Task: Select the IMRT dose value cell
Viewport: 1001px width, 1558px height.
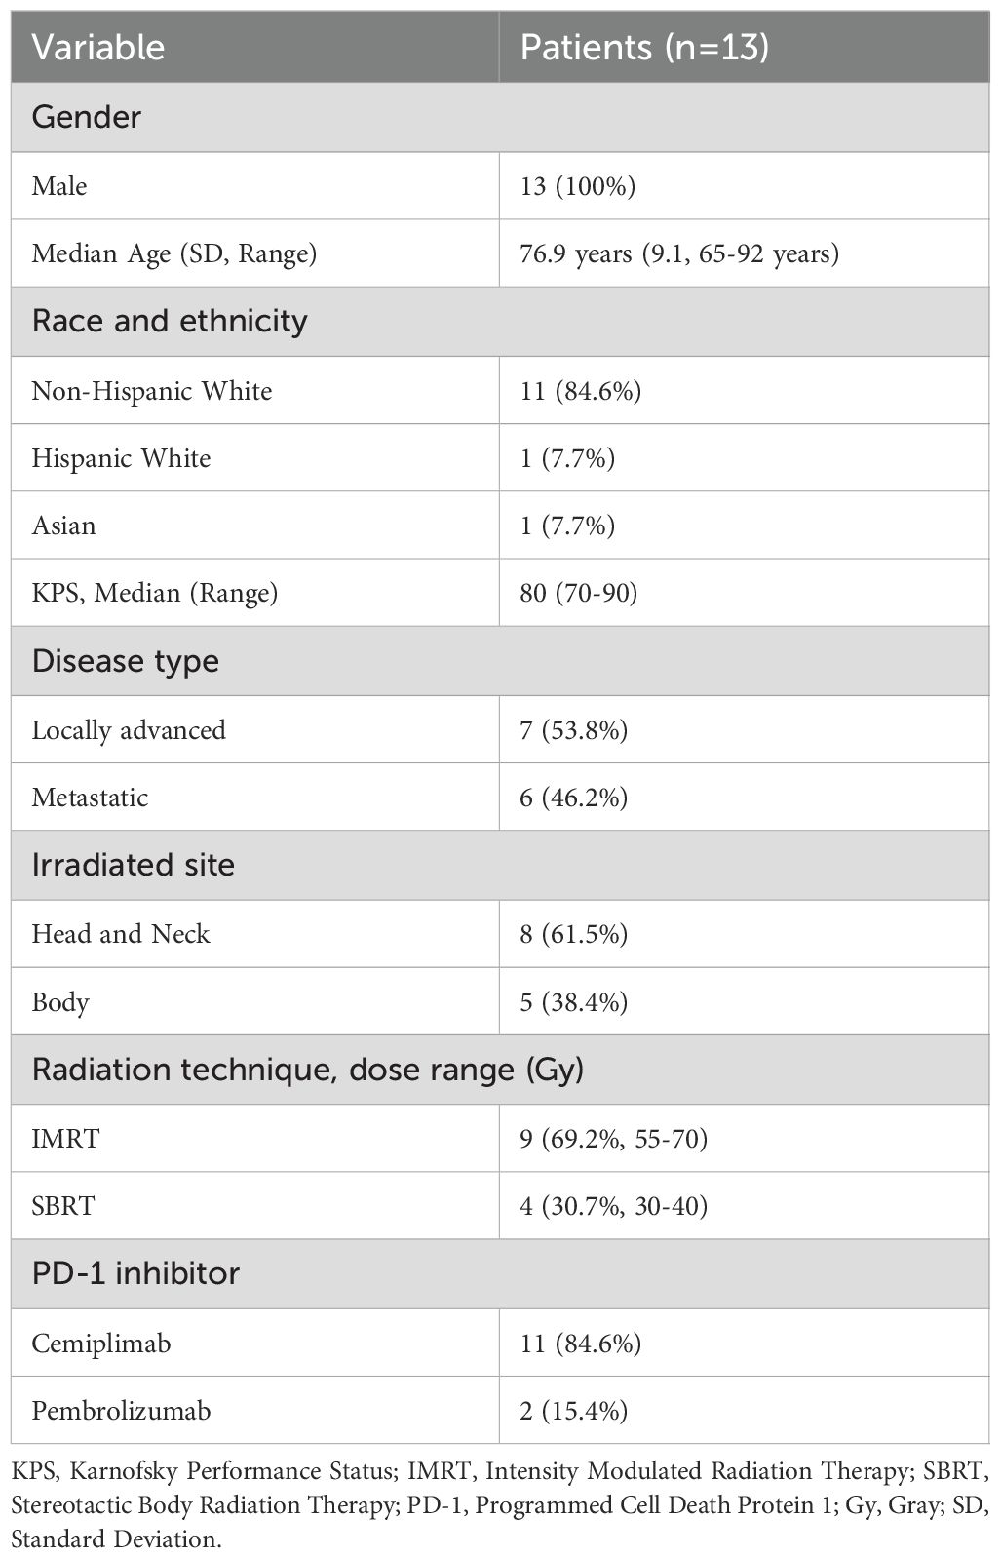Action: click(613, 1138)
